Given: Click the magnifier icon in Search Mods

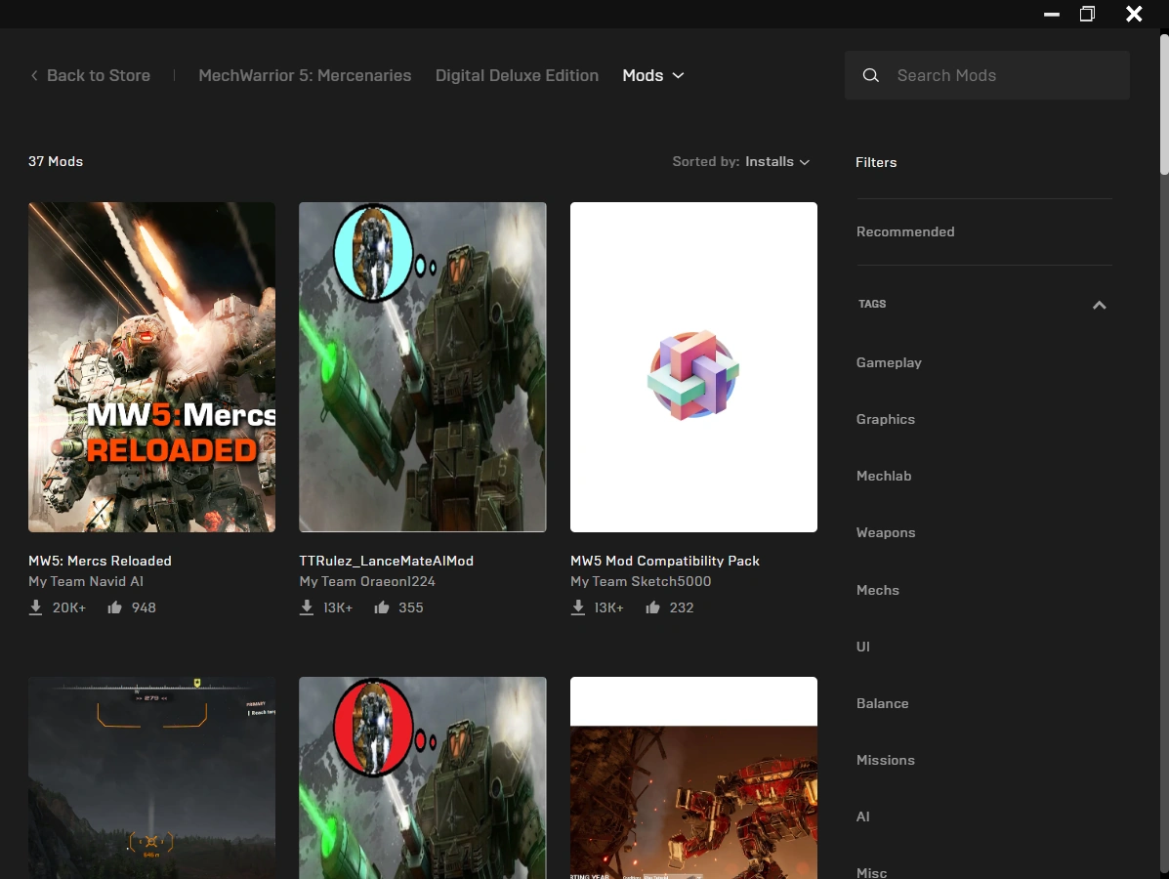Looking at the screenshot, I should [870, 75].
